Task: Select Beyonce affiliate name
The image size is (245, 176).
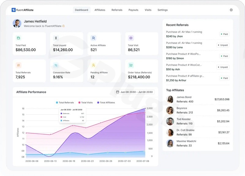Action: tap(182, 108)
